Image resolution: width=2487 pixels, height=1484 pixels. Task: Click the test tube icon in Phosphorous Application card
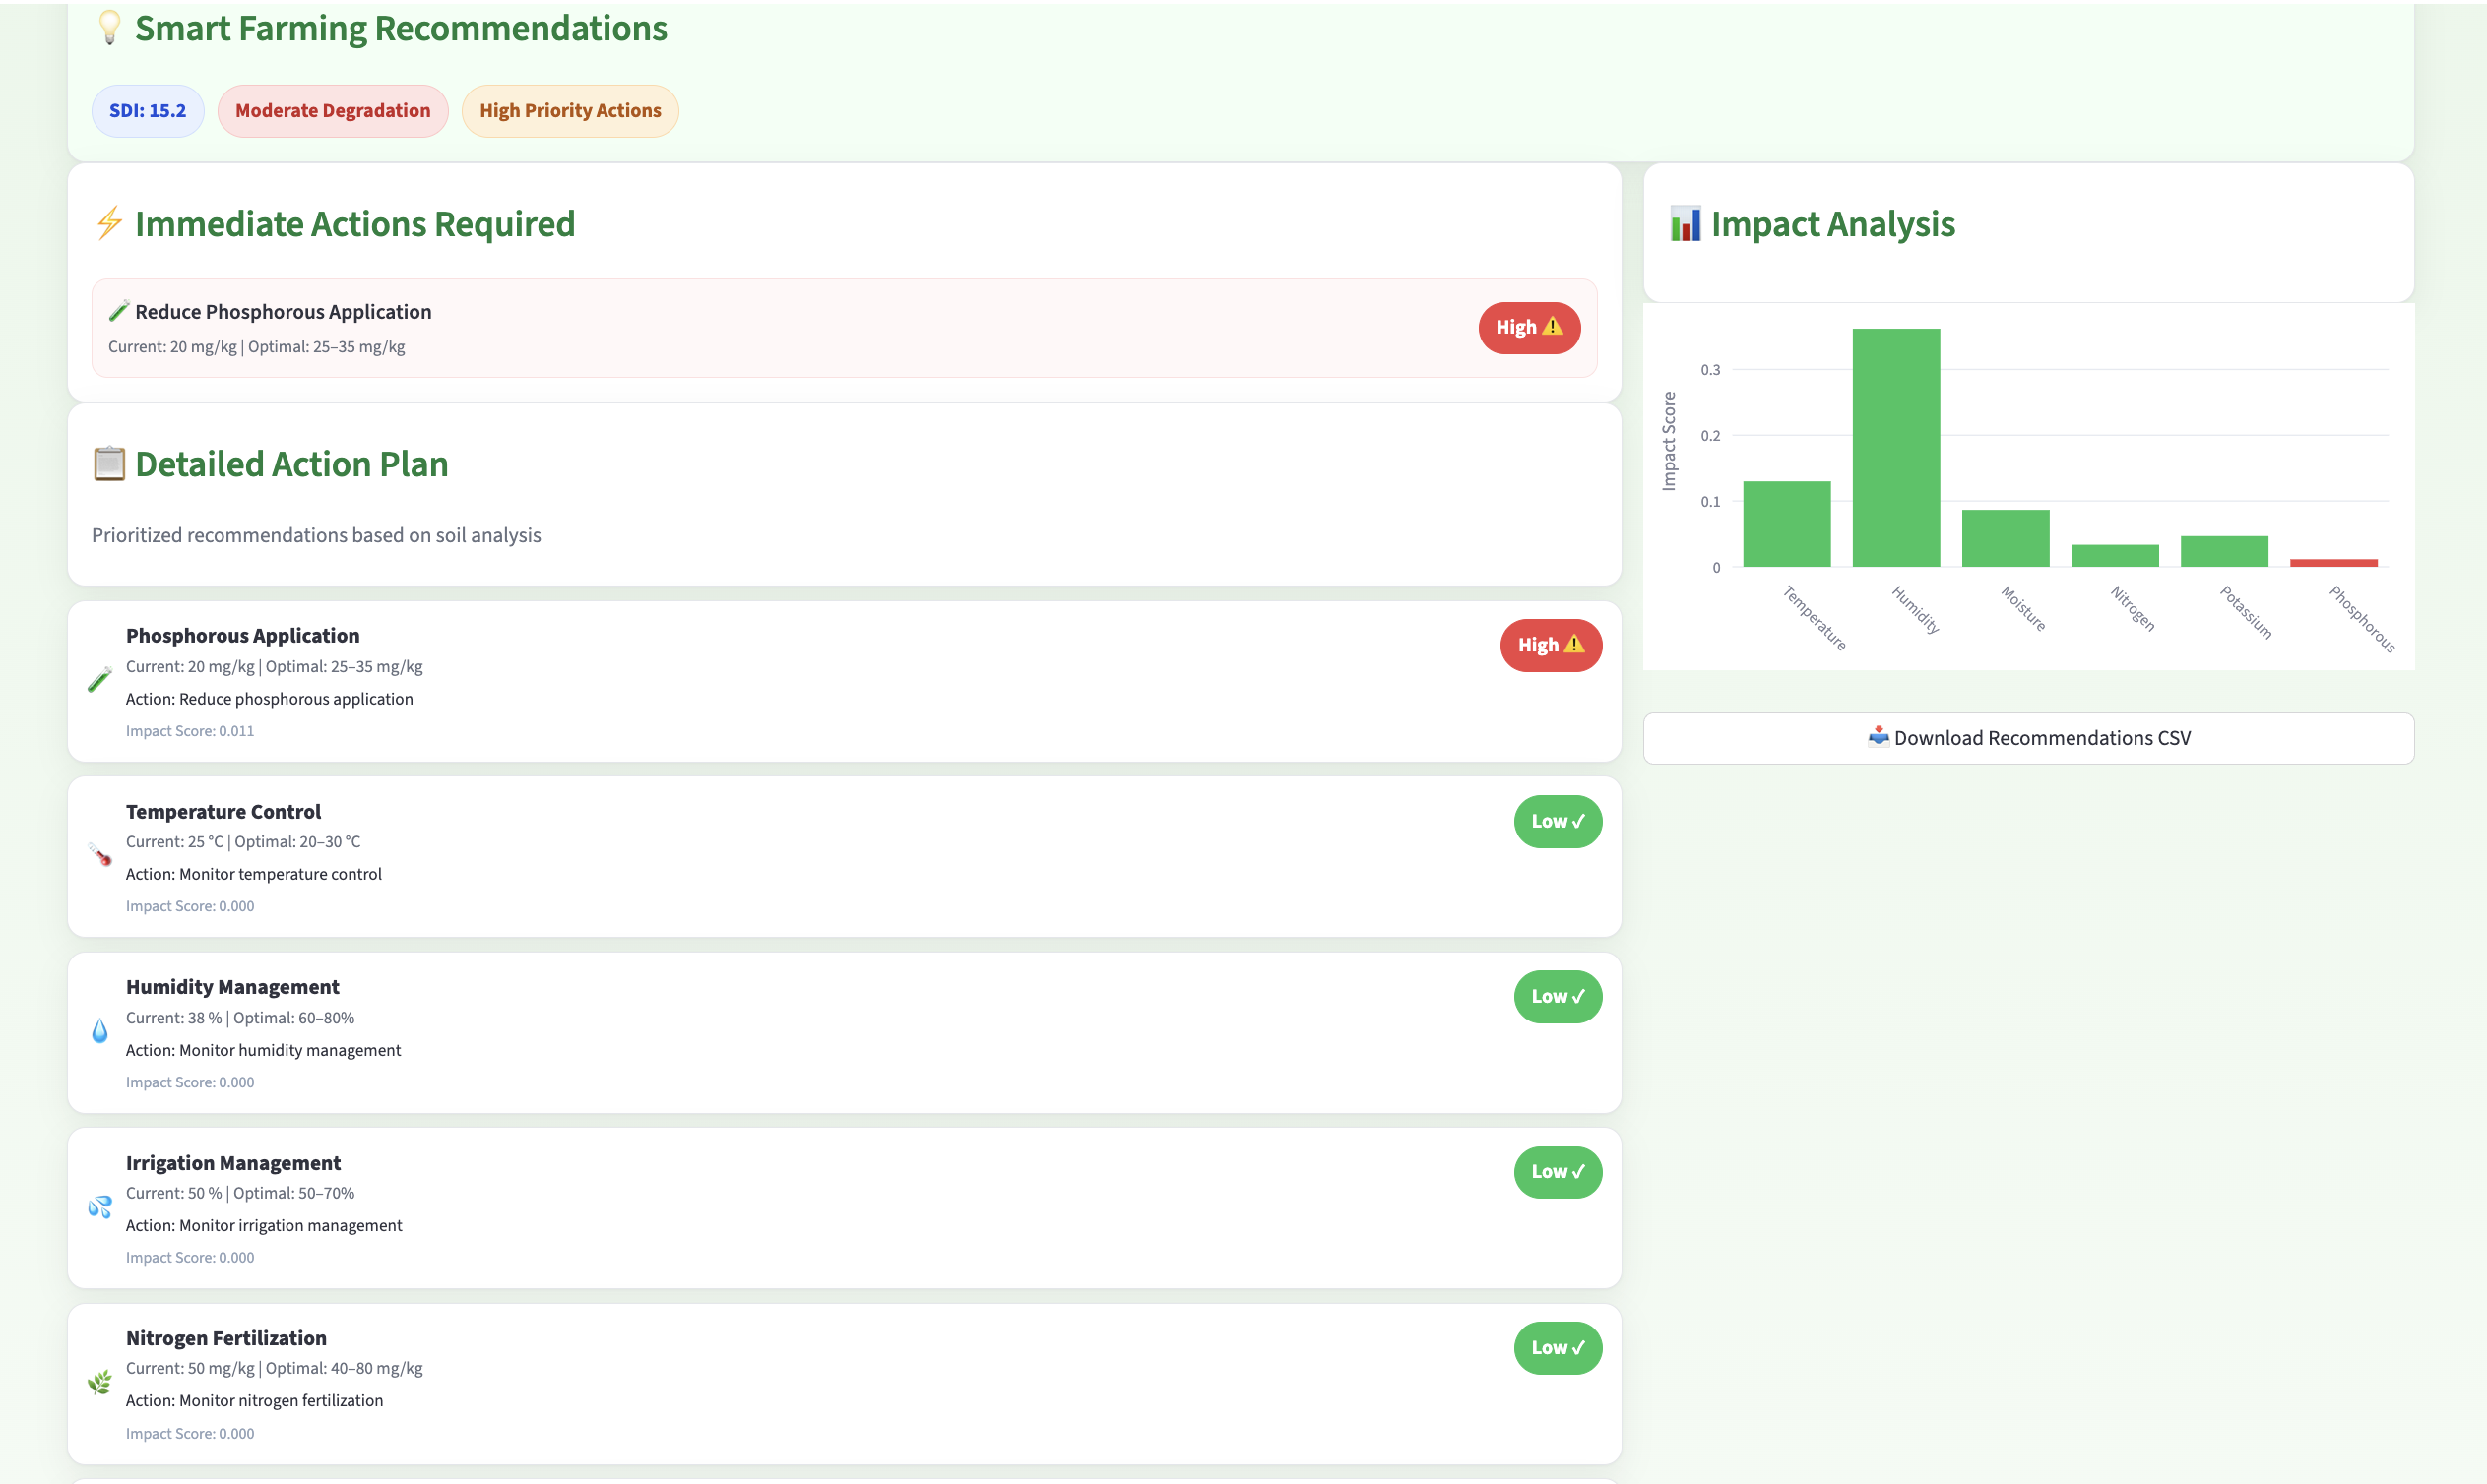coord(99,680)
